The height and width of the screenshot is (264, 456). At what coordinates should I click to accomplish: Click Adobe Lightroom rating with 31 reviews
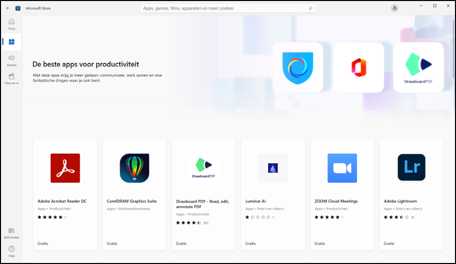[398, 217]
